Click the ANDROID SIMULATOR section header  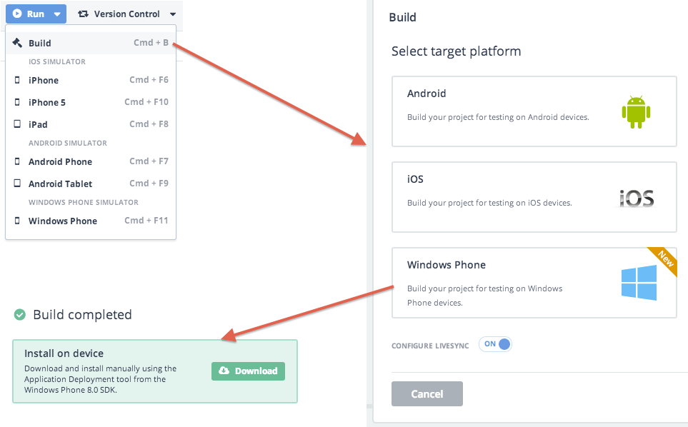click(x=68, y=143)
